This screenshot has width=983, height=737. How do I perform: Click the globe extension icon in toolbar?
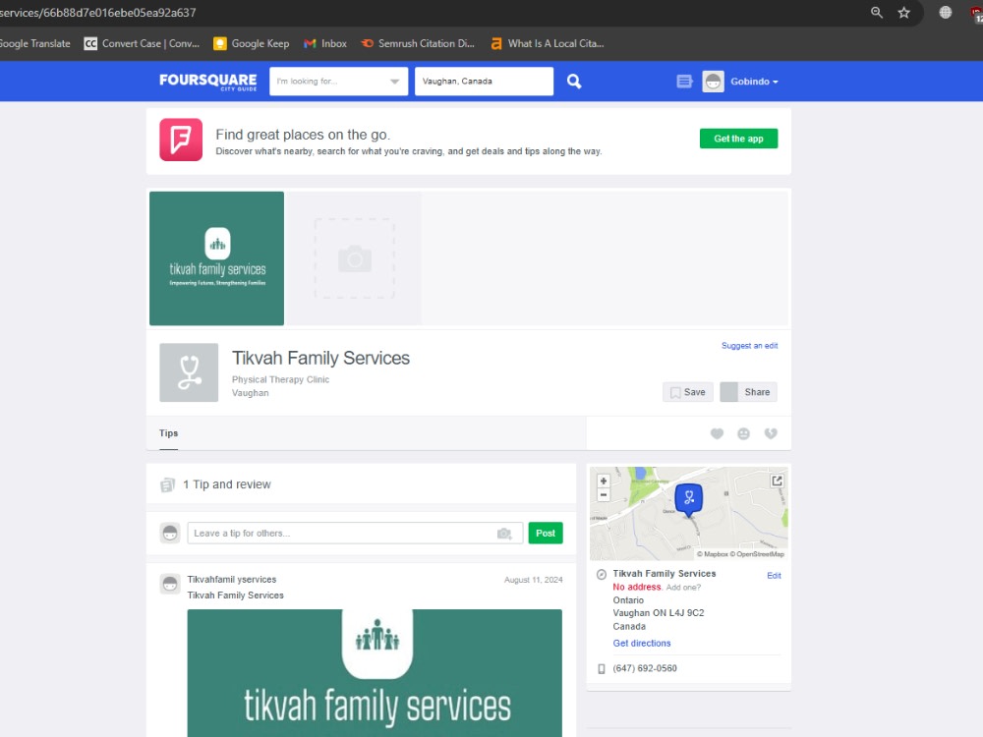click(x=946, y=12)
